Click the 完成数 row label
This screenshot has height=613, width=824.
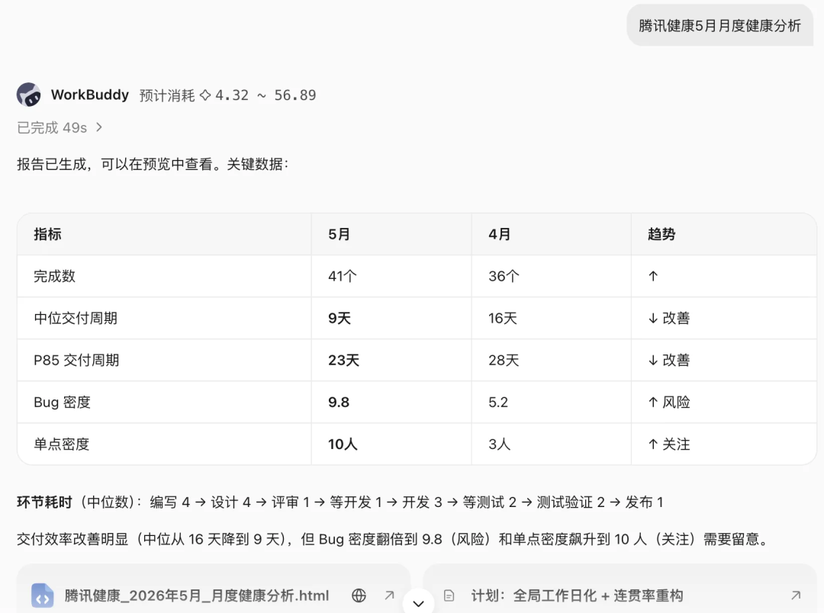tap(55, 276)
